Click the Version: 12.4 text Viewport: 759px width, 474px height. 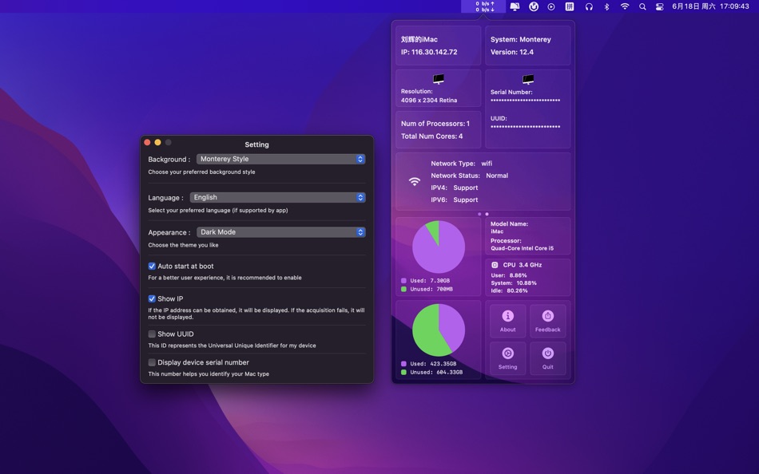511,52
